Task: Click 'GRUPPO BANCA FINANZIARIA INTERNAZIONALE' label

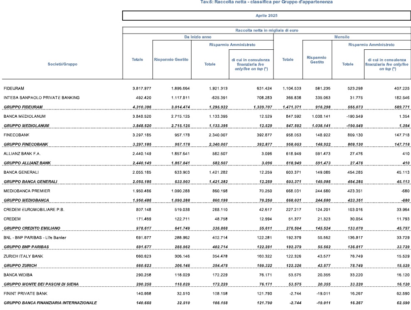Action: (50, 303)
